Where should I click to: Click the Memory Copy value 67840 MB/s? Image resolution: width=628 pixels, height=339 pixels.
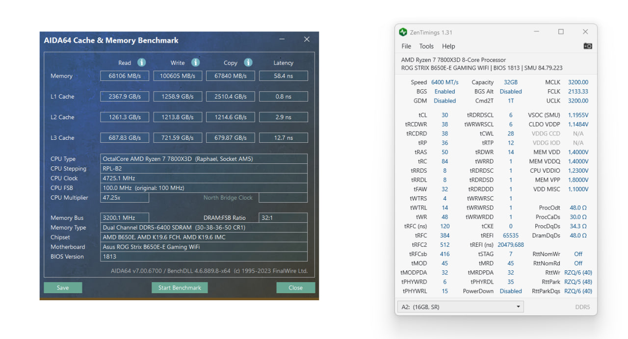point(231,76)
